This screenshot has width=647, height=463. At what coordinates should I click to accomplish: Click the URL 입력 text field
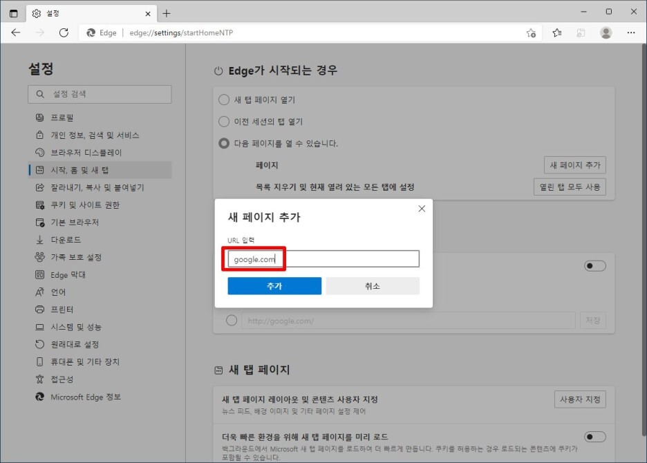(323, 258)
